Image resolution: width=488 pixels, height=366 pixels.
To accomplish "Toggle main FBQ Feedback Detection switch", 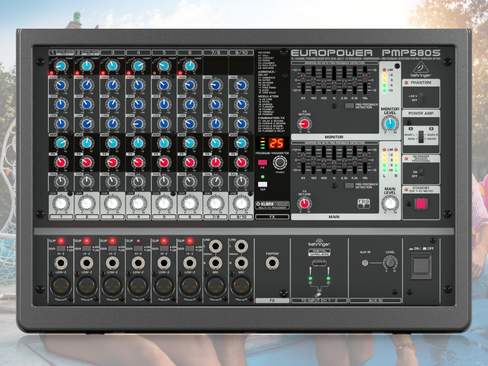I will tap(349, 185).
